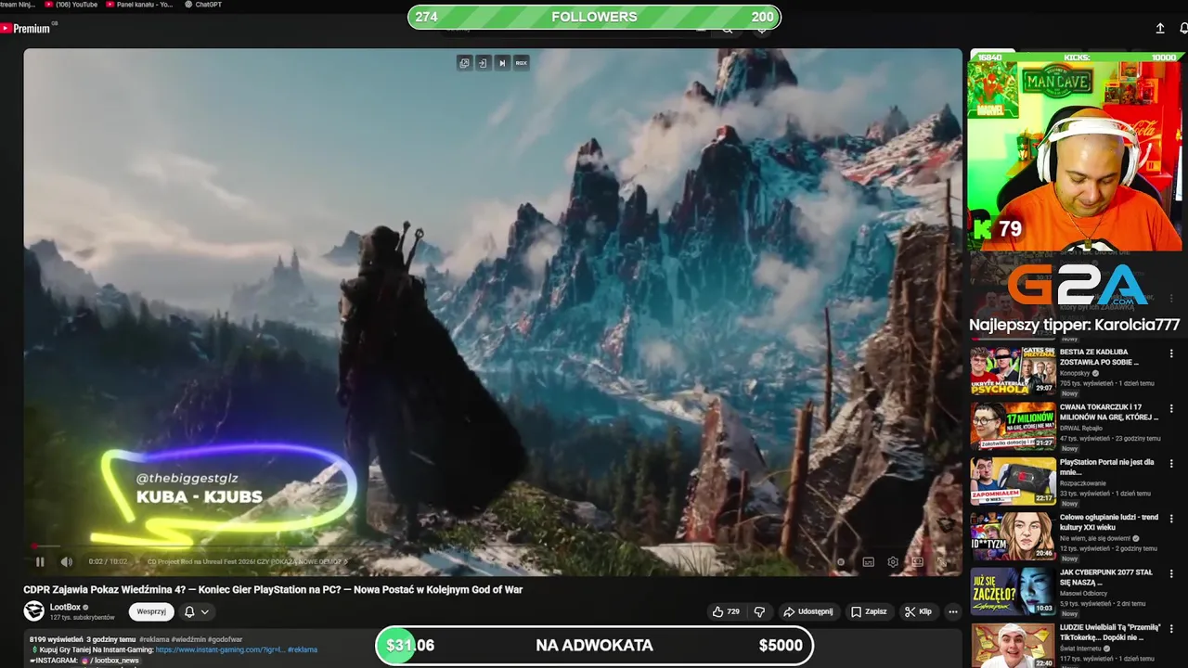1188x668 pixels.
Task: Open the notification bell dropdown for LootBox
Action: click(x=196, y=611)
